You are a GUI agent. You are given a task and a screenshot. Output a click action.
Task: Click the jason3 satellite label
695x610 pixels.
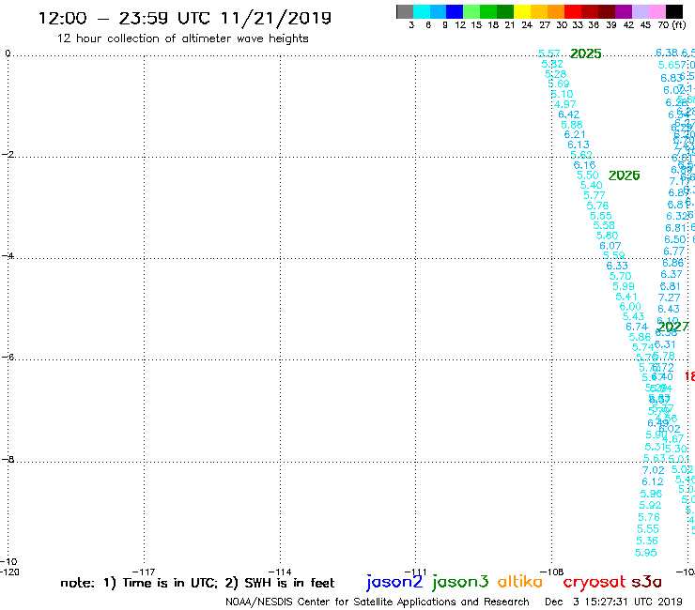(x=460, y=582)
